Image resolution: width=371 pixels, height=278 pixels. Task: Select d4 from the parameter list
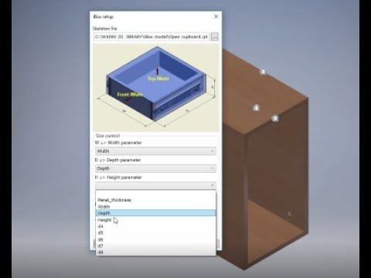[155, 226]
